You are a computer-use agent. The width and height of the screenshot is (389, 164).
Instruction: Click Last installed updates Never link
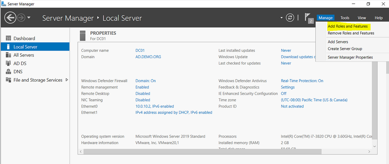coord(286,50)
